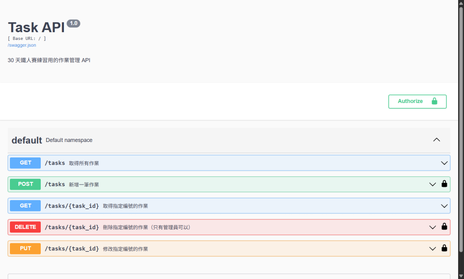Collapse the default namespace section arrow
Viewport: 464px width, 279px height.
[436, 140]
